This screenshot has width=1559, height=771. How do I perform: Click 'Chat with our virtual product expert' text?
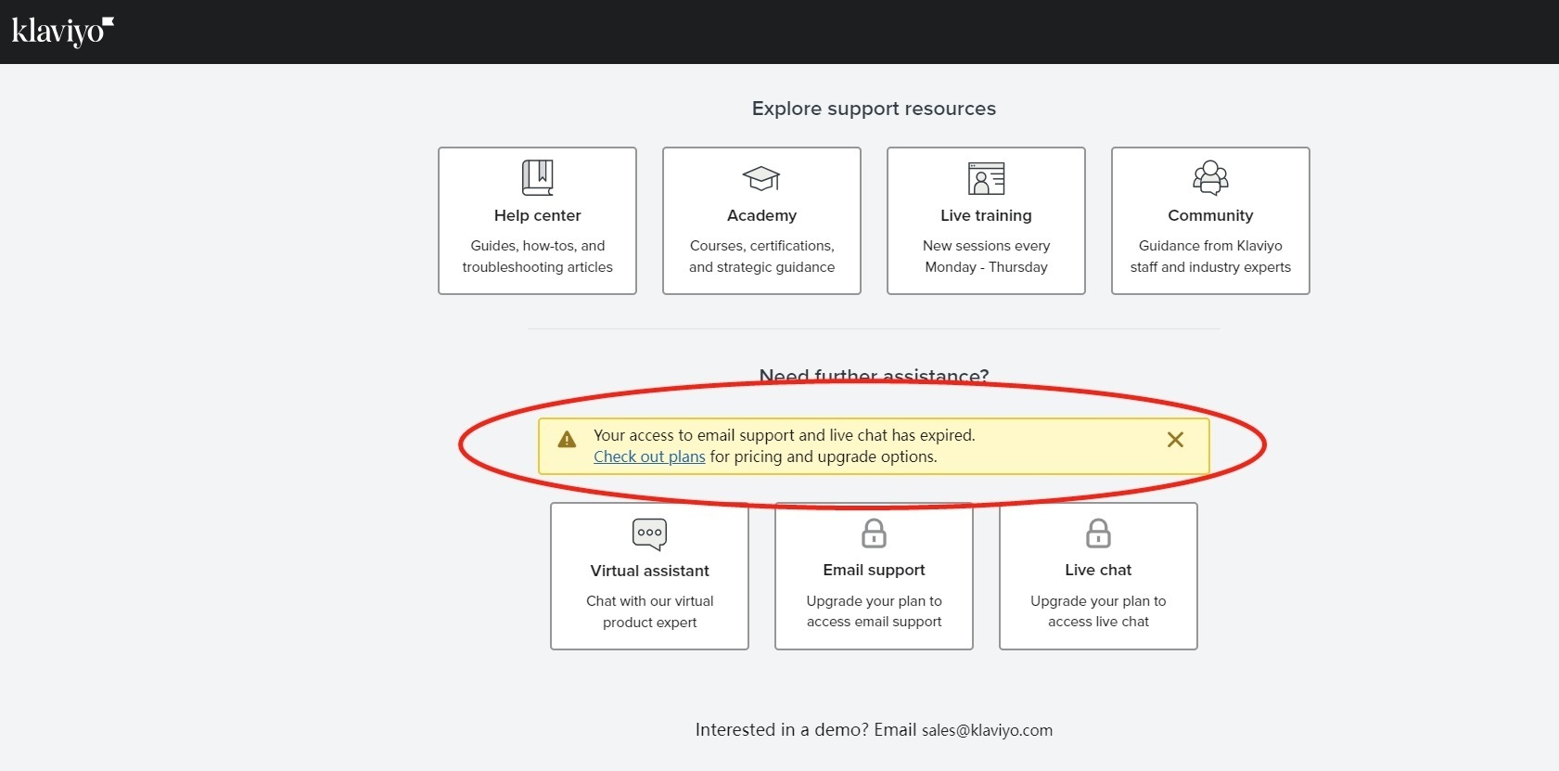coord(649,611)
